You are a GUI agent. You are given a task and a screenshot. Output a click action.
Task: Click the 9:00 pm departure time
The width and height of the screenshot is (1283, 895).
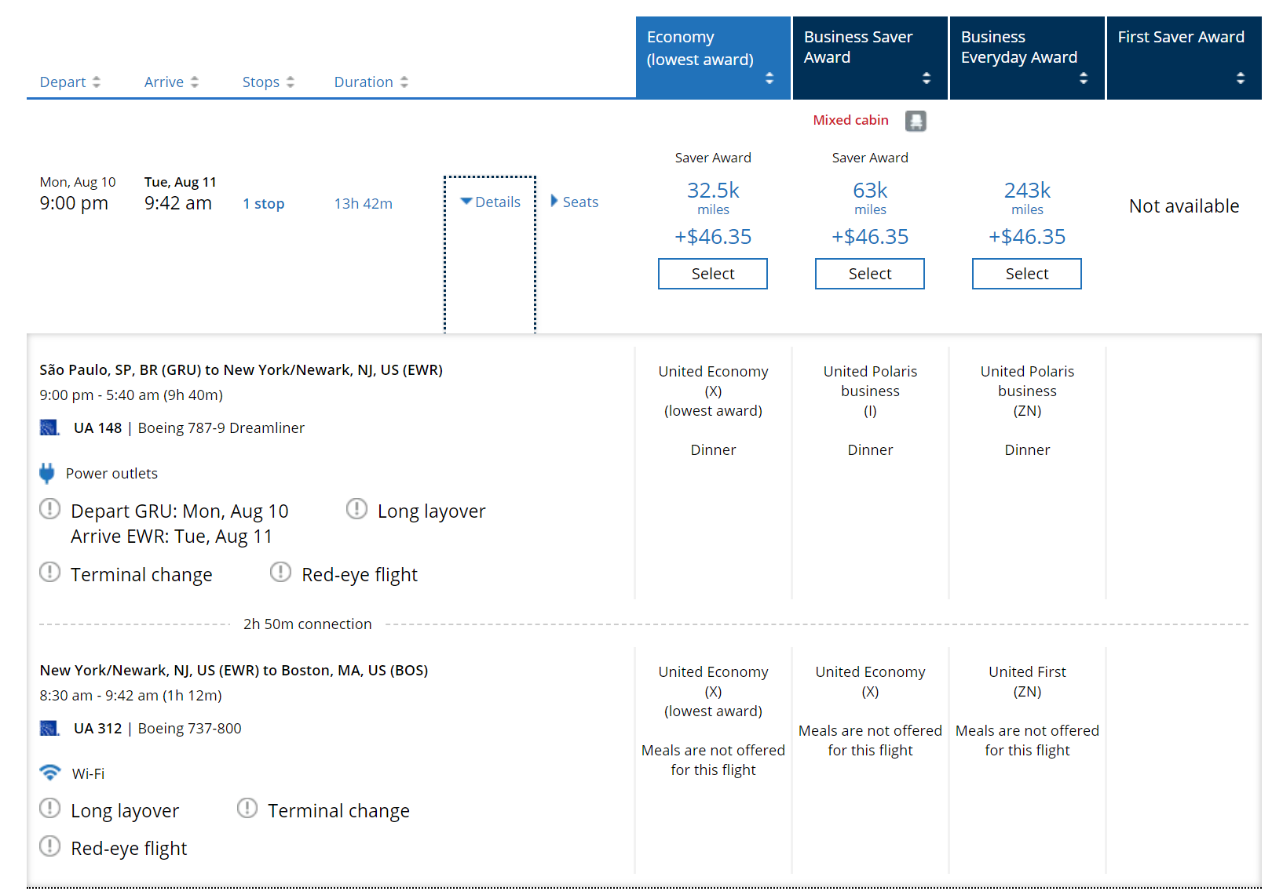[74, 203]
